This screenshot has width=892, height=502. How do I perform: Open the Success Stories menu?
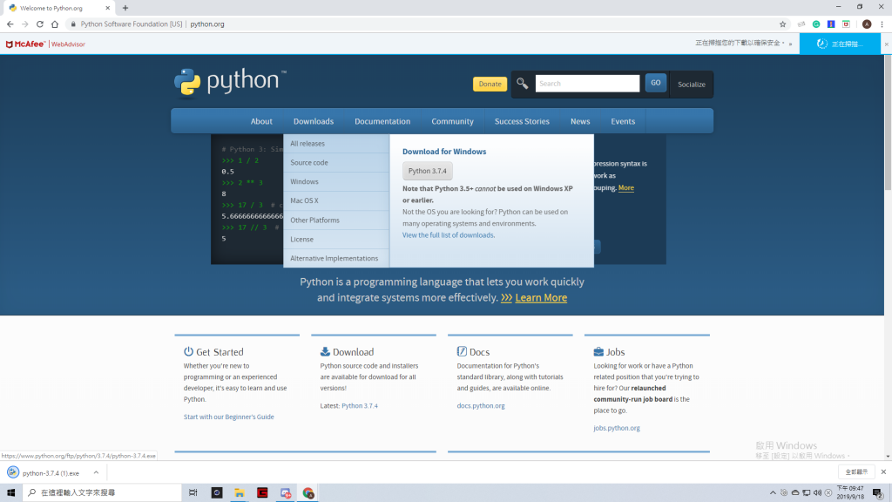(x=522, y=121)
